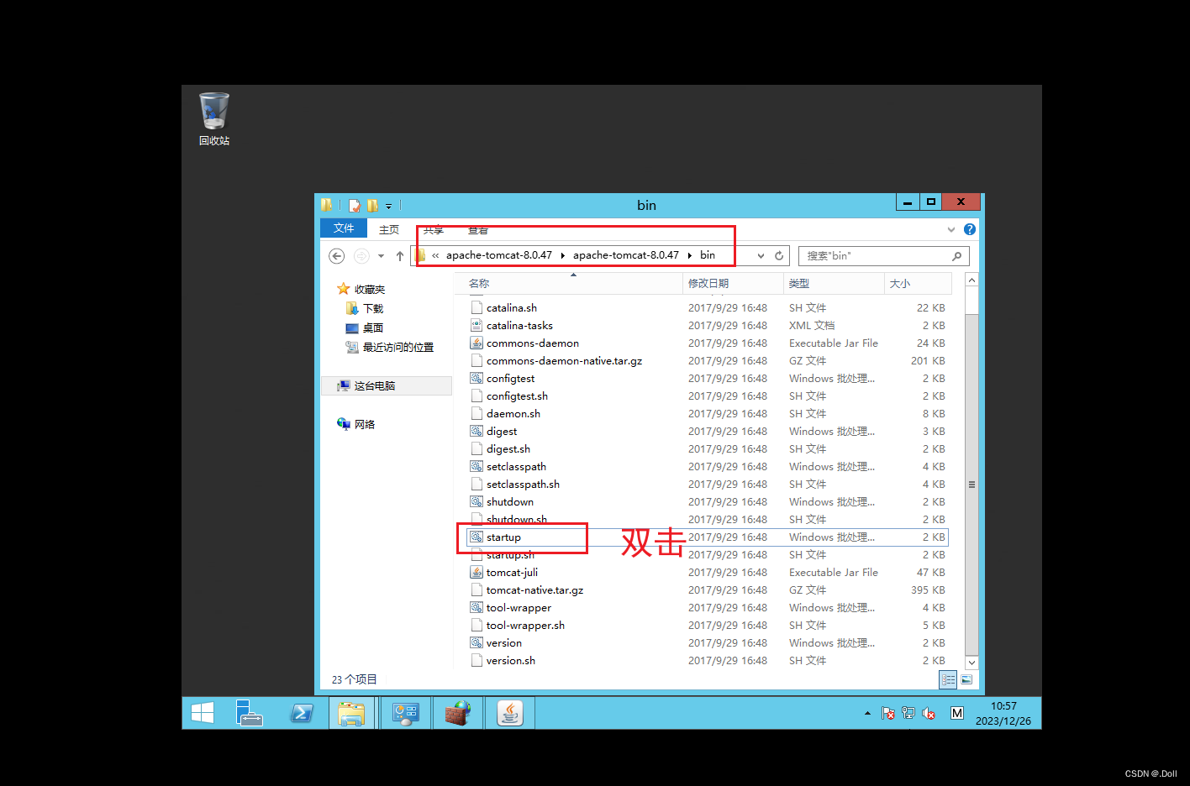The width and height of the screenshot is (1190, 786).
Task: Select commons-daemon-native.tar.gz file
Action: [564, 361]
